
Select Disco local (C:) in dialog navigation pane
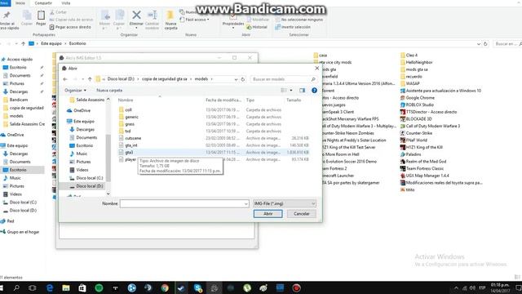tap(86, 178)
